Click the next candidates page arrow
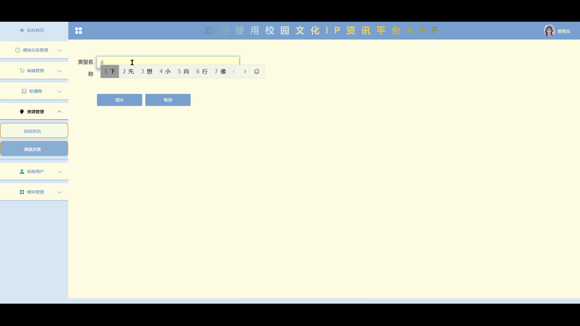This screenshot has width=580, height=326. click(x=245, y=72)
